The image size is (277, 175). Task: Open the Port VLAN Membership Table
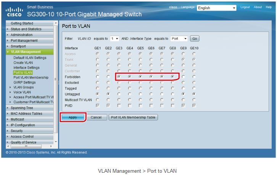click(x=133, y=118)
